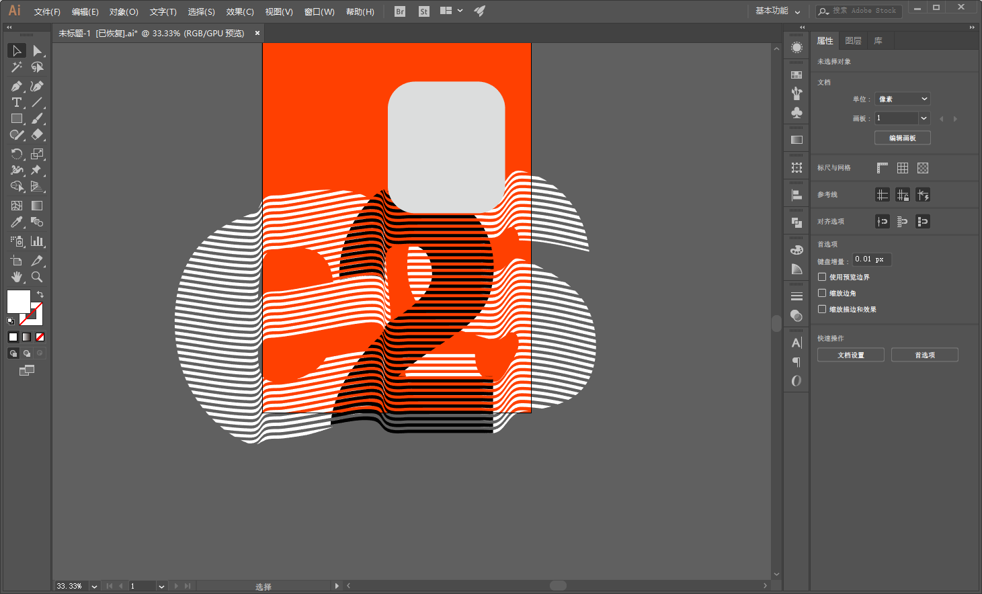This screenshot has height=594, width=982.
Task: Open the 单位 units dropdown
Action: click(x=903, y=99)
